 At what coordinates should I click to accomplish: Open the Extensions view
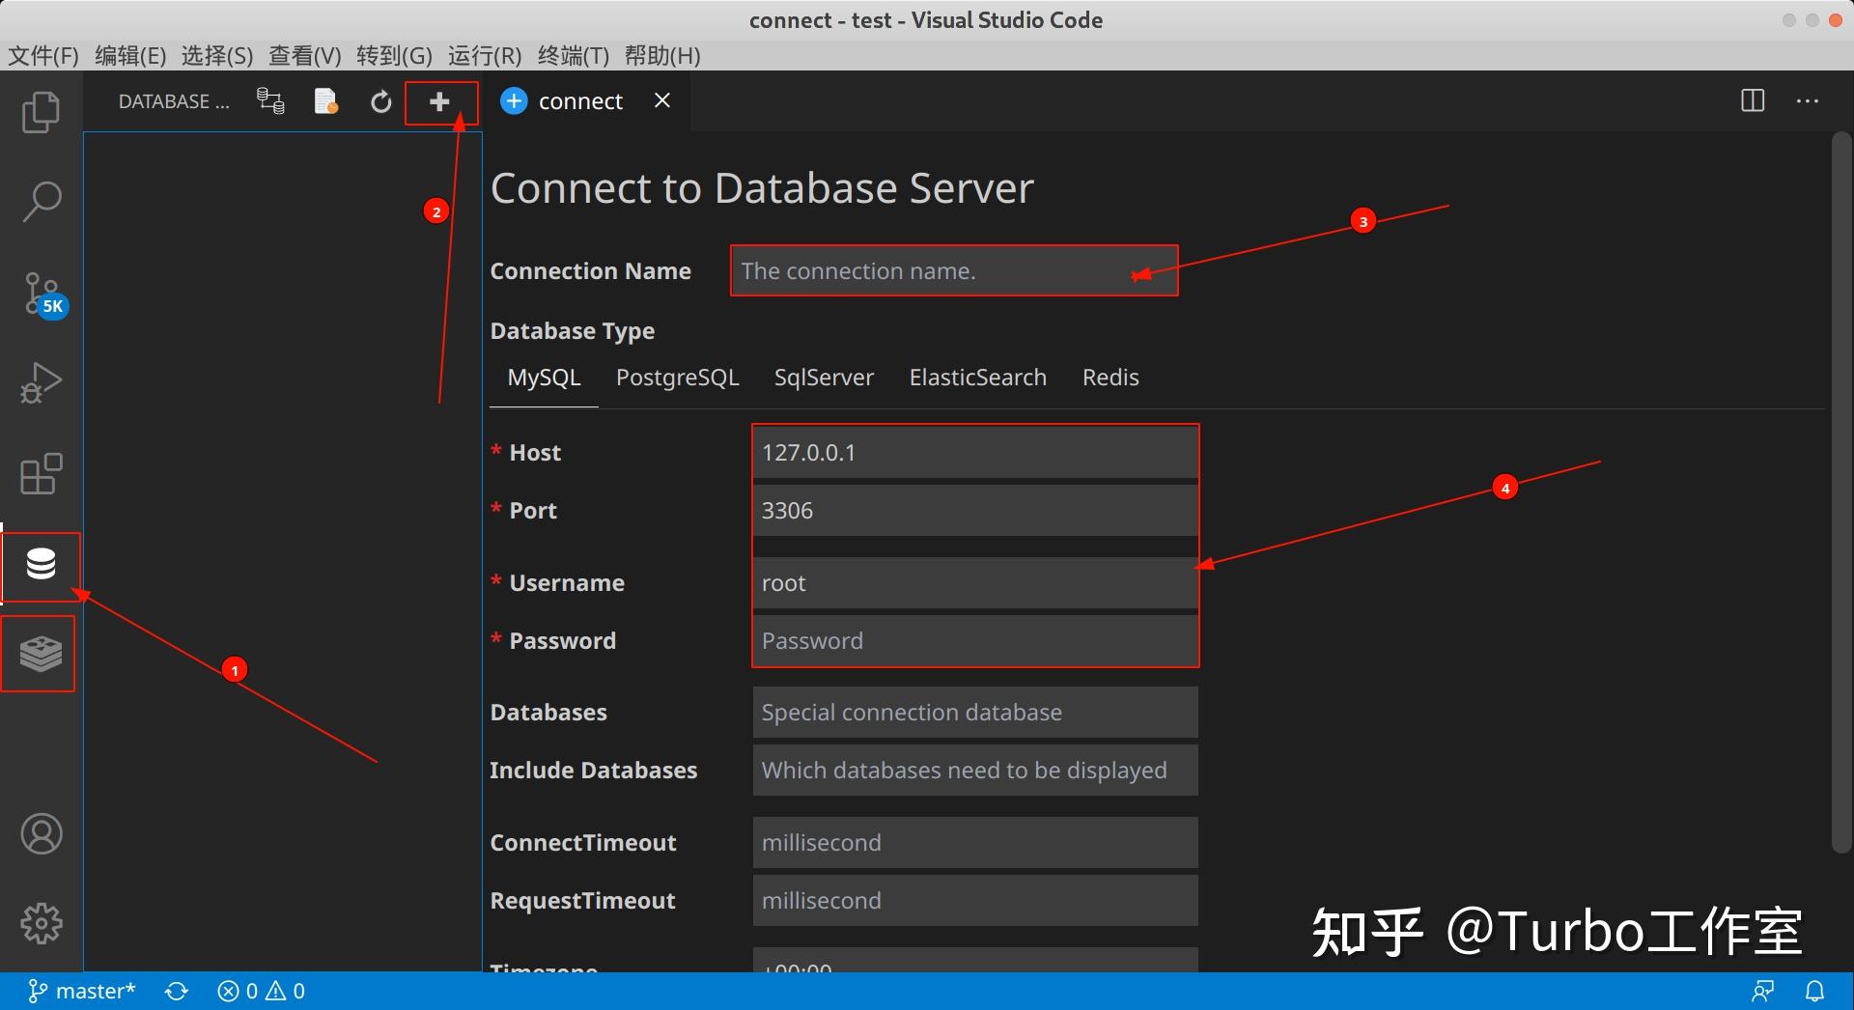point(41,474)
